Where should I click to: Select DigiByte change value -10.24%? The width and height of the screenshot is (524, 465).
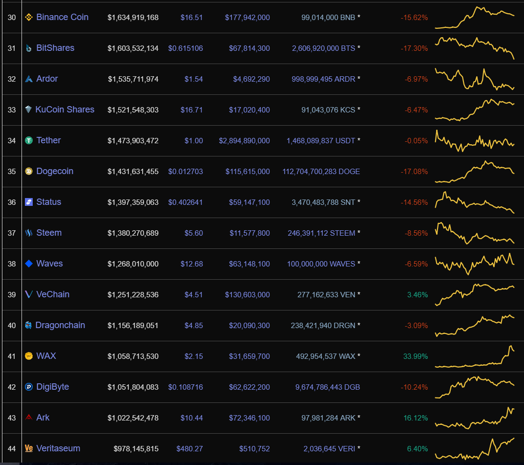415,387
